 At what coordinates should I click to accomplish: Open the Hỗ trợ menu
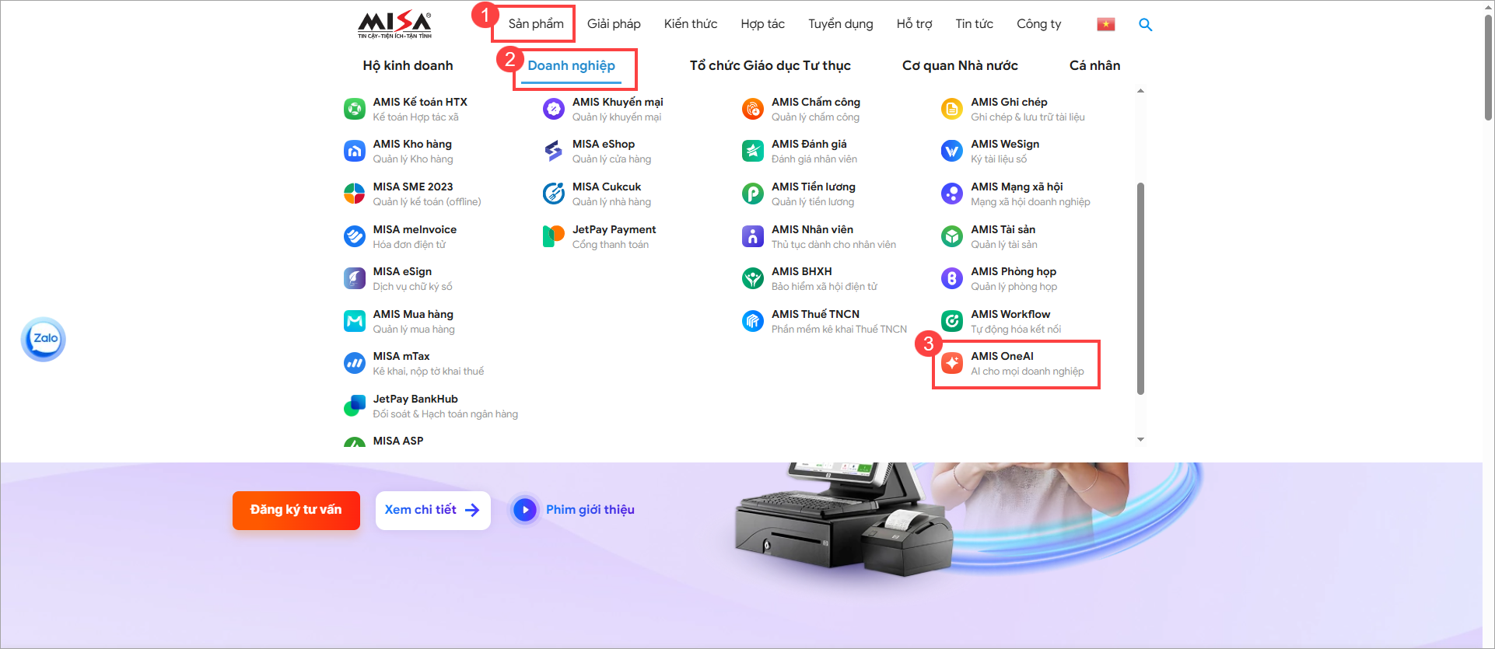coord(914,24)
